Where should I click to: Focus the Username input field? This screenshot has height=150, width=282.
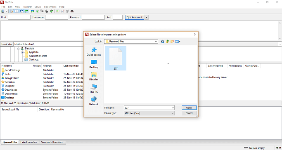pyautogui.click(x=57, y=17)
